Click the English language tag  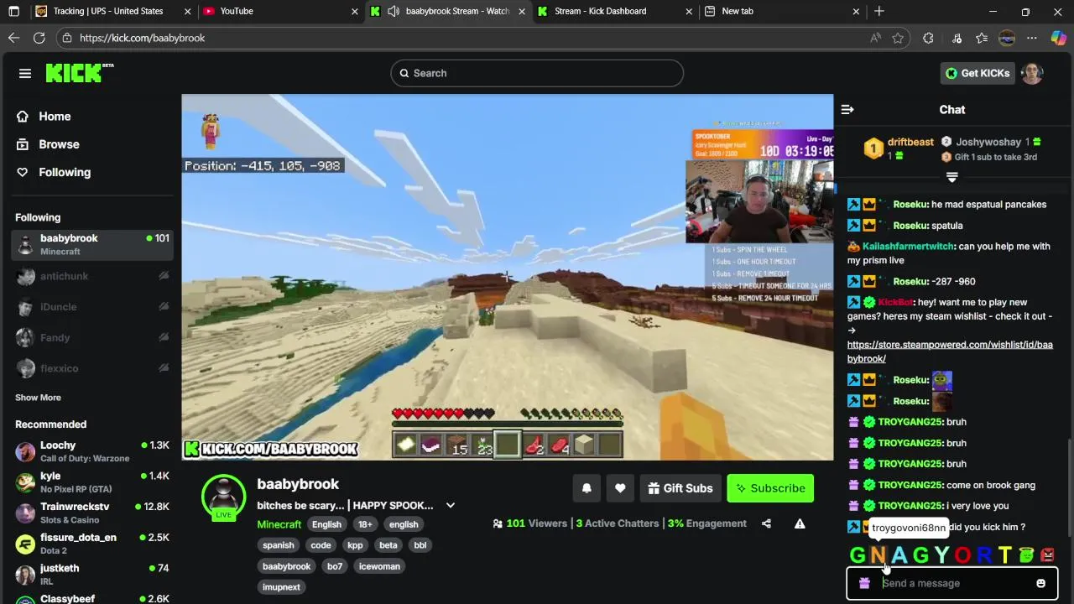[x=326, y=524]
